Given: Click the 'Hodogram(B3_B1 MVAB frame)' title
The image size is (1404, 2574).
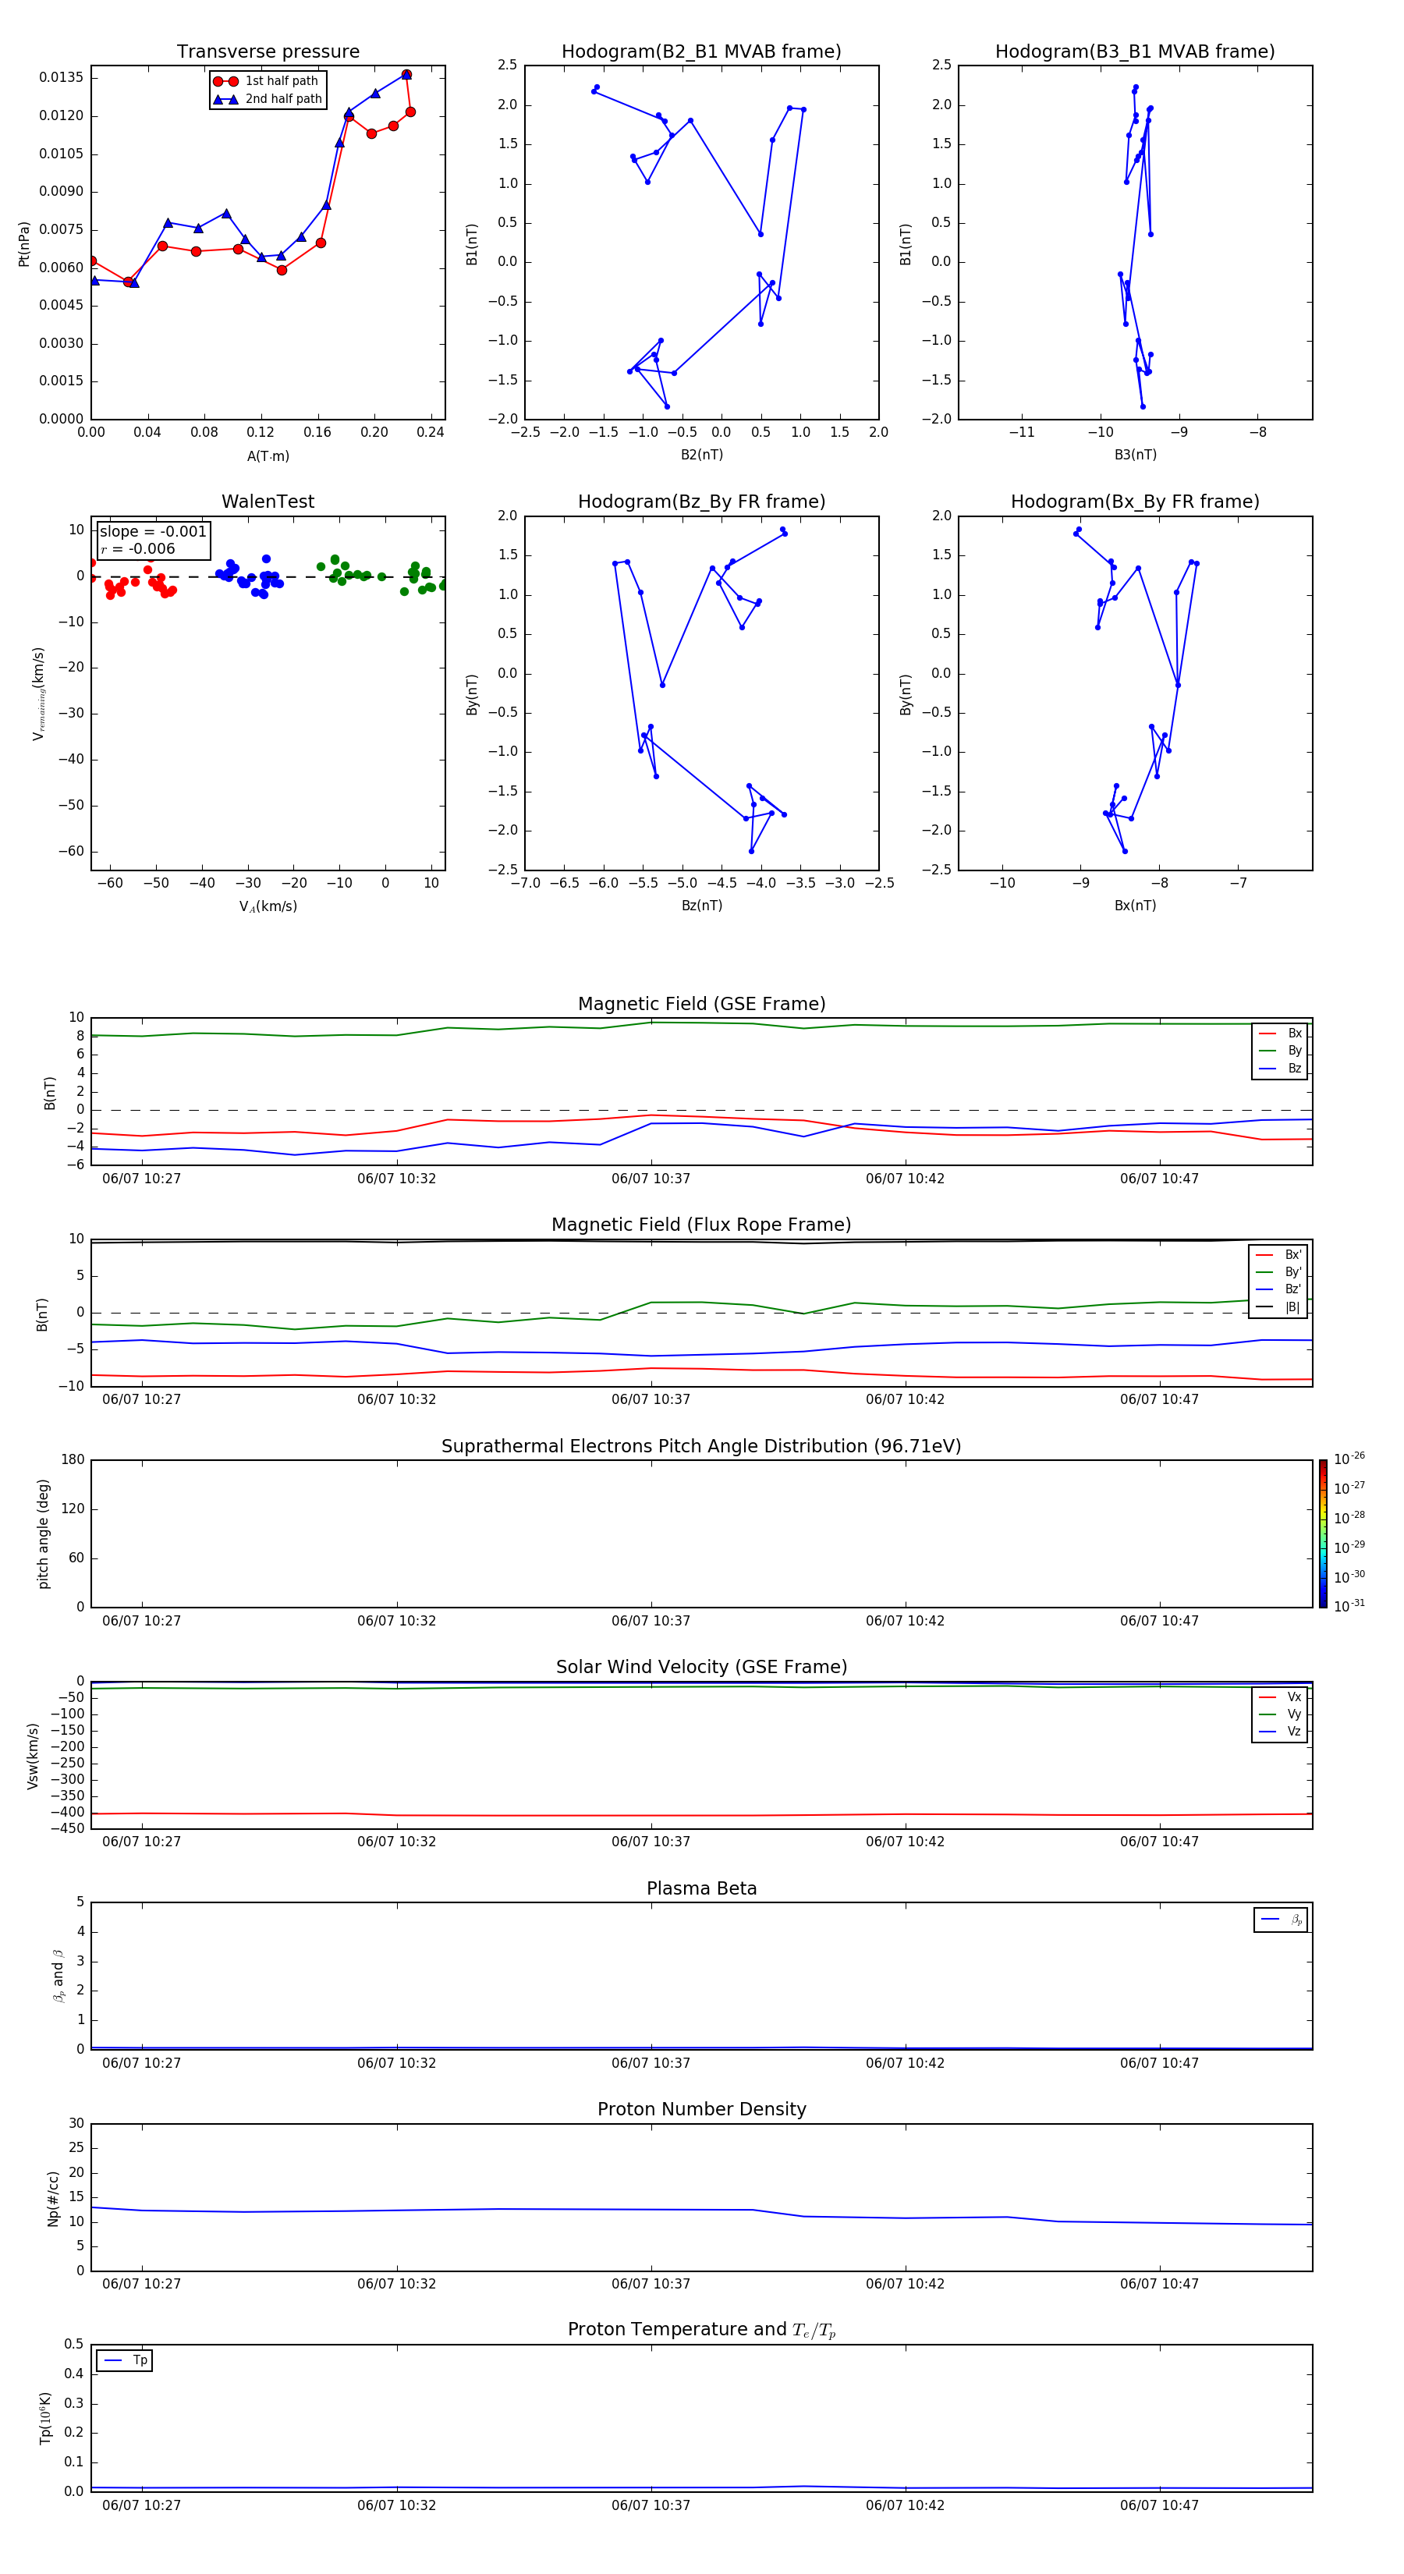Looking at the screenshot, I should (x=1135, y=52).
